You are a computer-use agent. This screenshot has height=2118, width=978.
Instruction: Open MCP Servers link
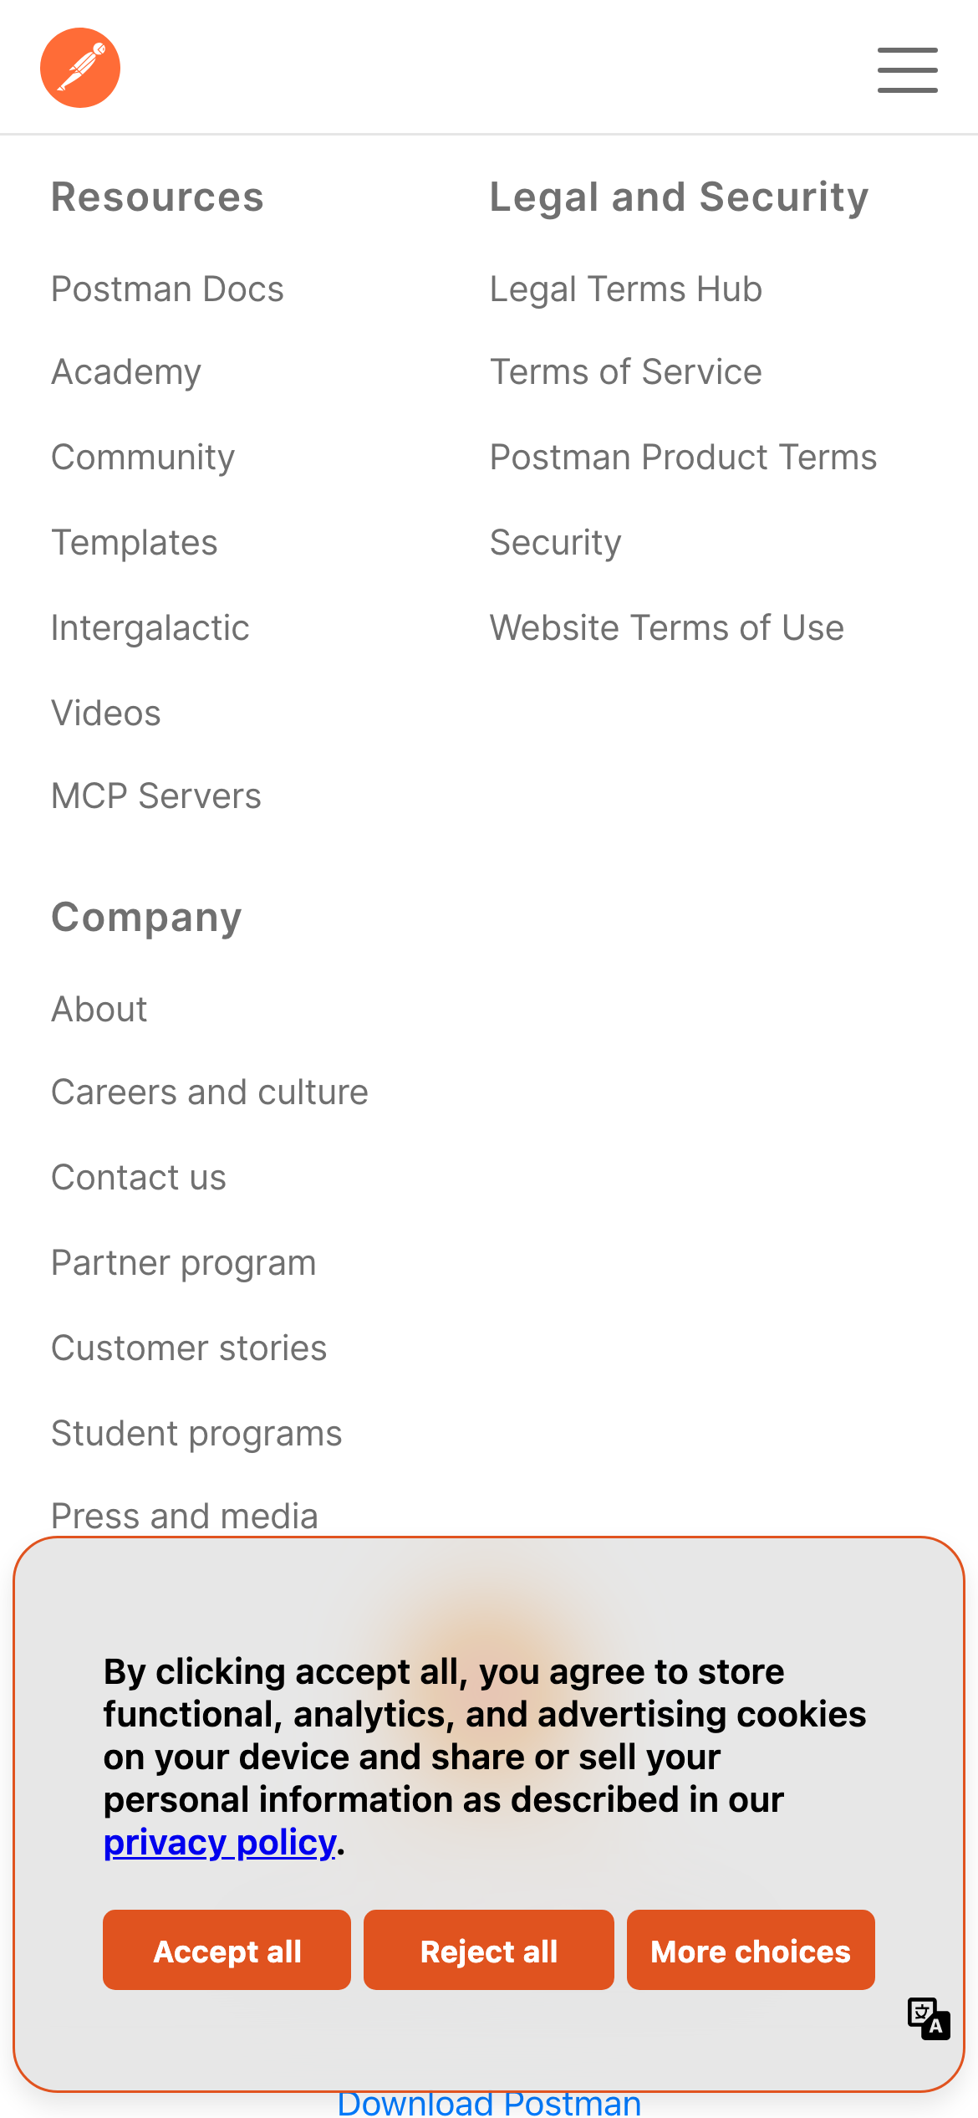click(x=156, y=796)
